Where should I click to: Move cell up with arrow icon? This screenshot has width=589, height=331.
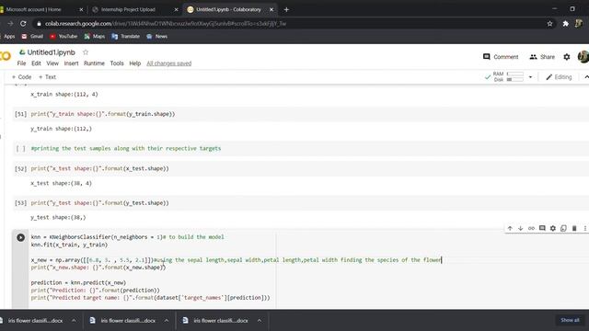[x=510, y=228]
